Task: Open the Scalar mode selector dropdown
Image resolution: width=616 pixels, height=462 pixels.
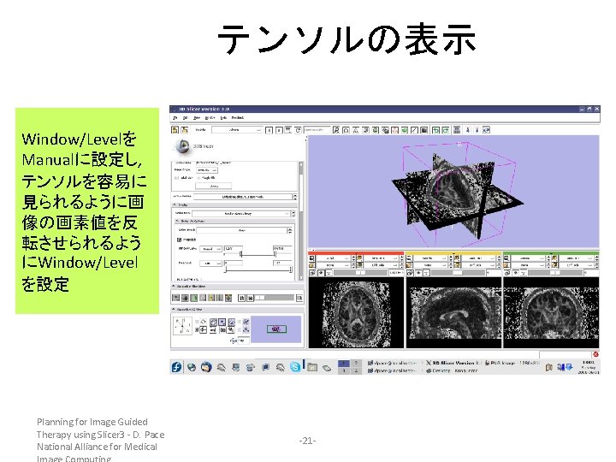Action: coord(240,213)
